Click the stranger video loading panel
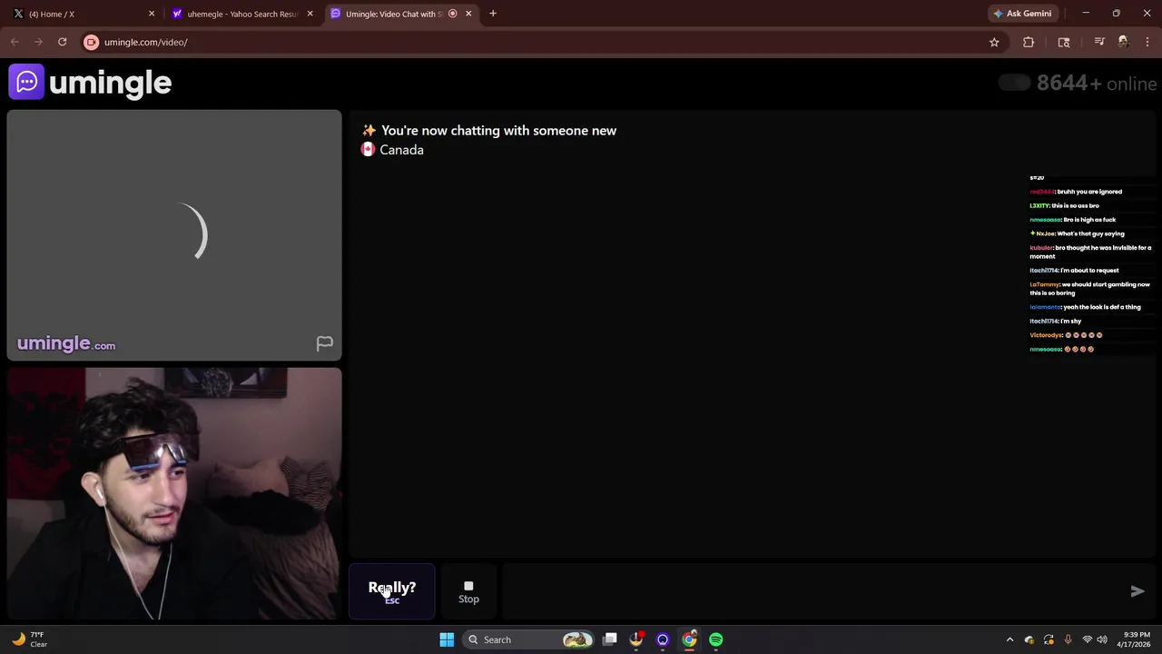 click(174, 235)
